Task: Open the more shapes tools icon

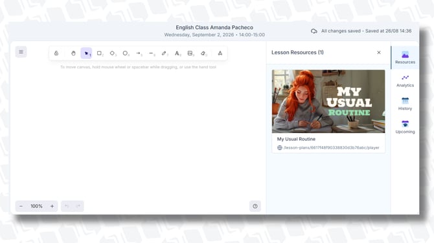Action: [x=220, y=53]
